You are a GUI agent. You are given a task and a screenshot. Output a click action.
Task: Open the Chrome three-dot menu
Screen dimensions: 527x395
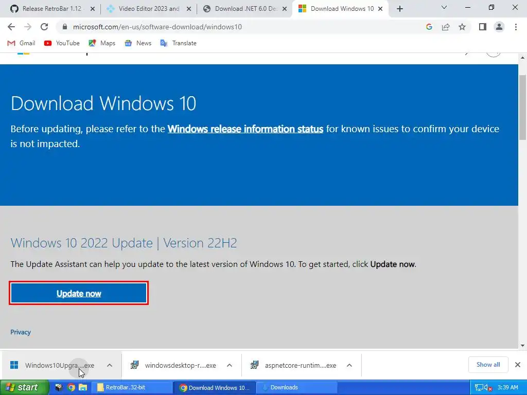tap(516, 27)
